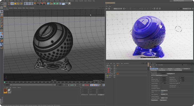194x106 pixels.
Task: Click the green array modeling icon
Action: 57,4
